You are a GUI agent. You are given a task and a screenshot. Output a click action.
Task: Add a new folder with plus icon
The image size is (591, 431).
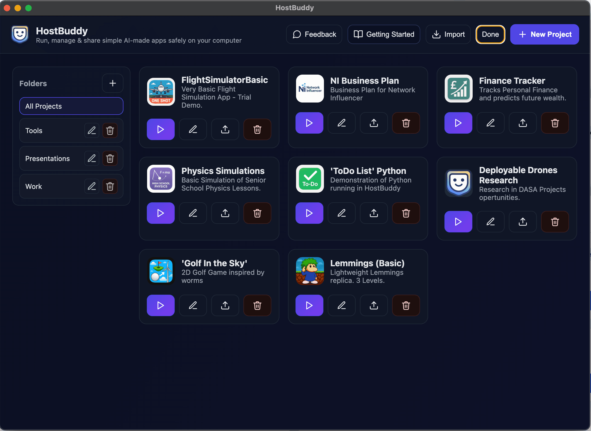(x=113, y=83)
